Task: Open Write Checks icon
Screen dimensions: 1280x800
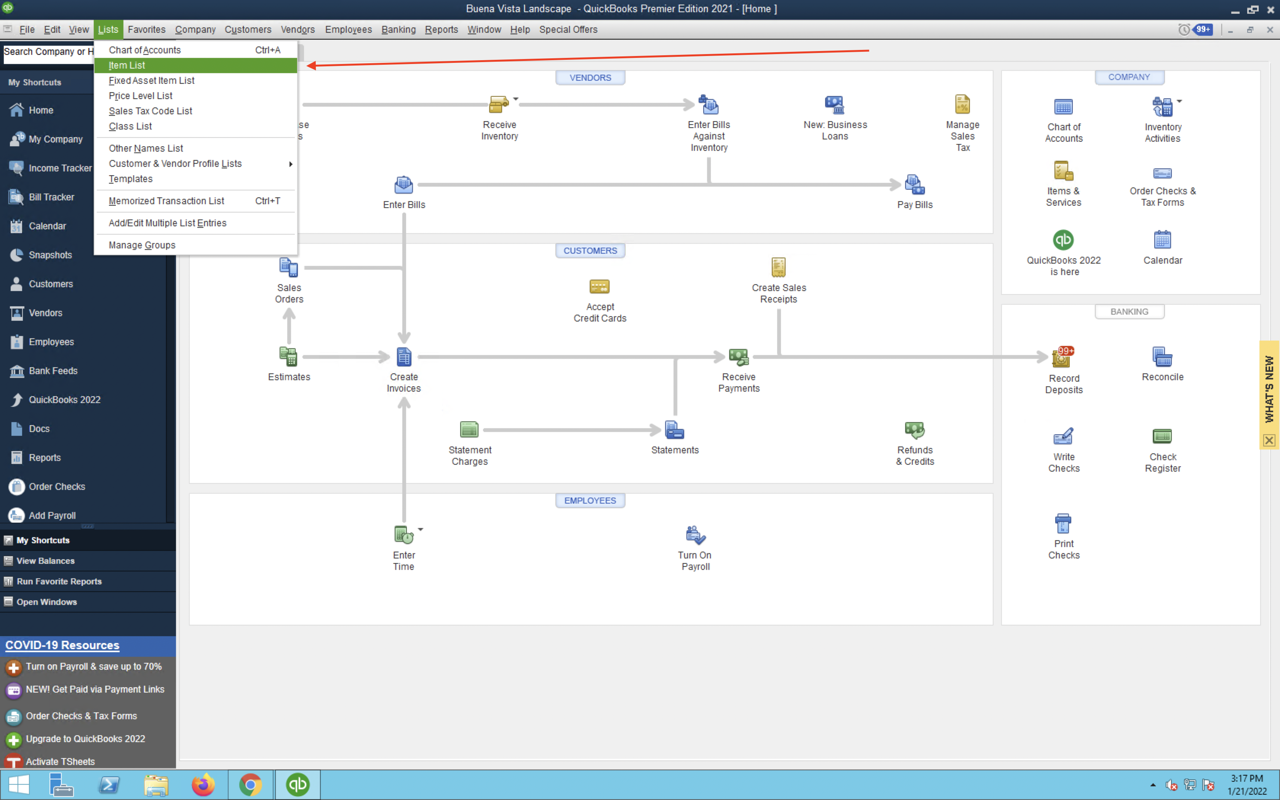Action: (x=1063, y=437)
